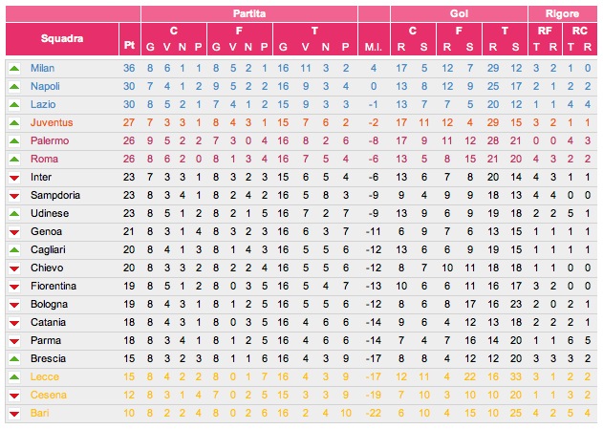The height and width of the screenshot is (429, 603).
Task: Click the Partita header section
Action: pos(249,14)
